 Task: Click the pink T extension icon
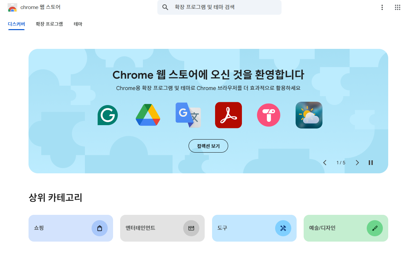pos(268,115)
